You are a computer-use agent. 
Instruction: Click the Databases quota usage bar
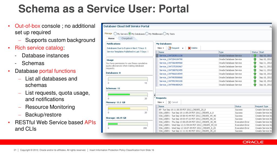(128, 79)
